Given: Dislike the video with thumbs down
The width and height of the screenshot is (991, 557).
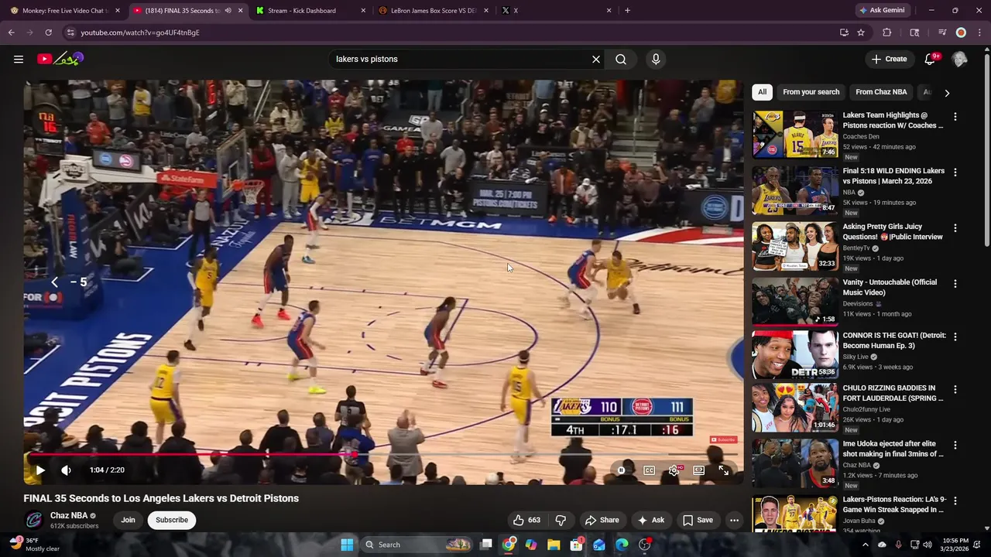Looking at the screenshot, I should tap(561, 520).
